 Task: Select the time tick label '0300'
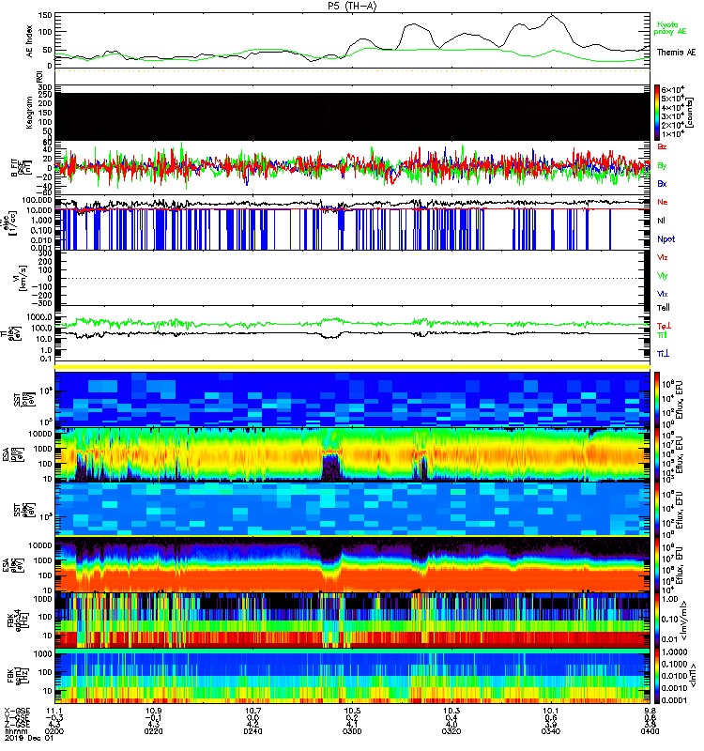352,731
